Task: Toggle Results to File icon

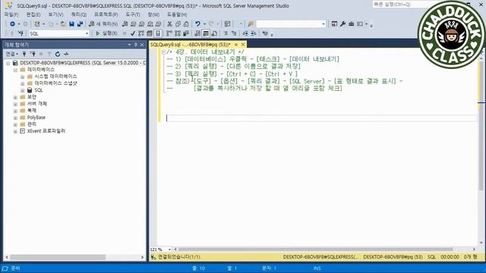Action: (214, 33)
